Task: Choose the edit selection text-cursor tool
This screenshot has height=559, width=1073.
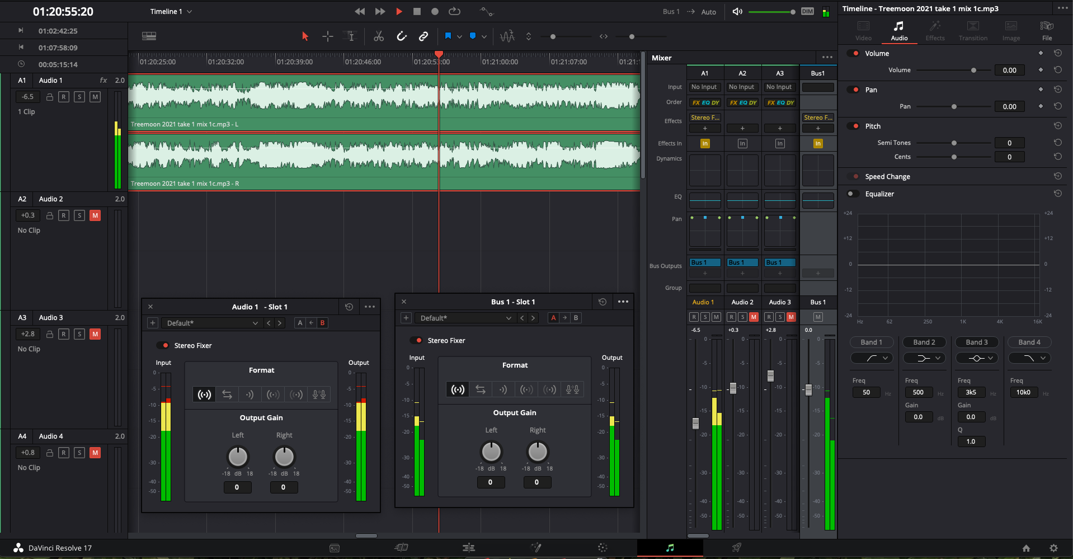Action: click(351, 36)
